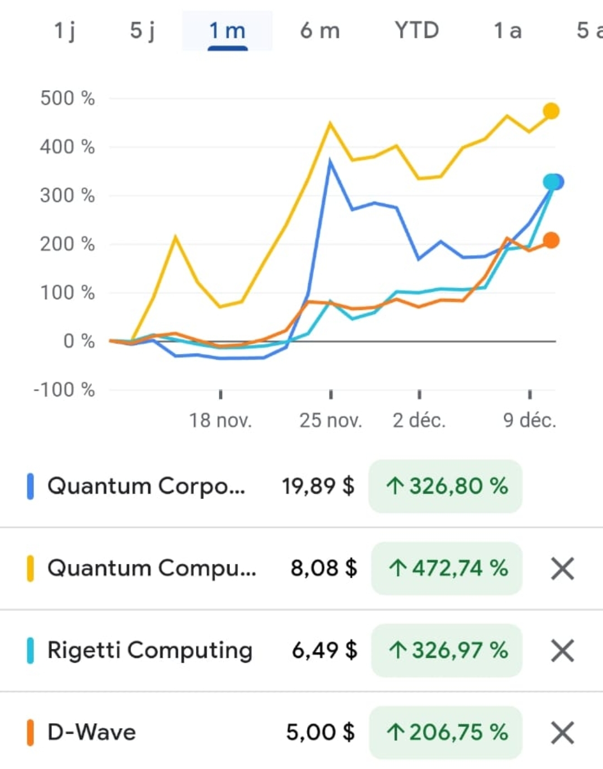Remove Quantum Computing from comparison
The width and height of the screenshot is (603, 769).
pyautogui.click(x=562, y=569)
